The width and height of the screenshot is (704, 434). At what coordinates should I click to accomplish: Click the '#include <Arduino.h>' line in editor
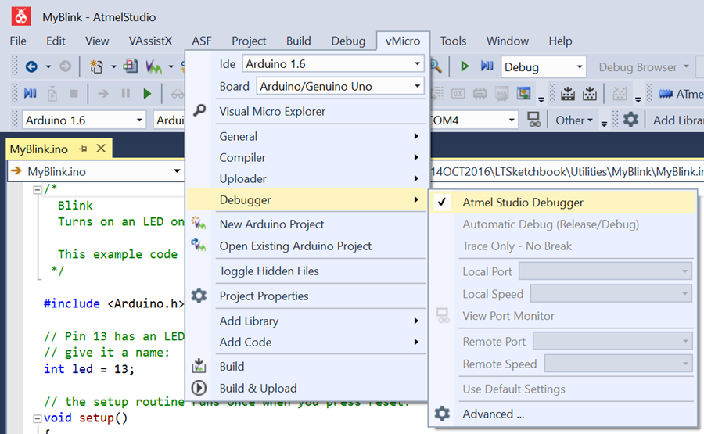[x=113, y=304]
